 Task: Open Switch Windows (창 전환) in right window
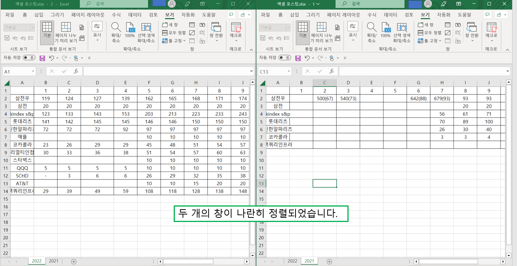tap(472, 32)
